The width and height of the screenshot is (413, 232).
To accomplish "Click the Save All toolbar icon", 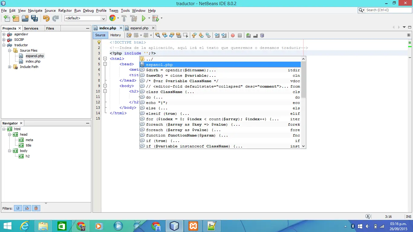I will pos(34,18).
